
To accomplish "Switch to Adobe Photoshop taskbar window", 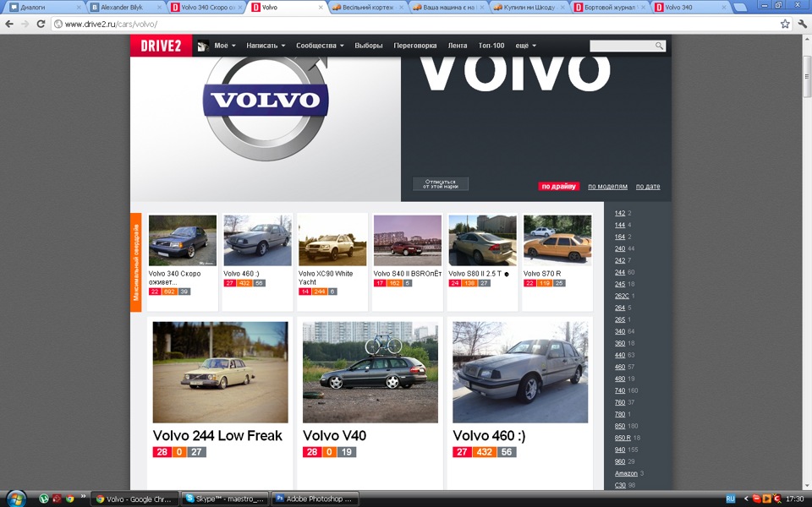I will (x=315, y=499).
